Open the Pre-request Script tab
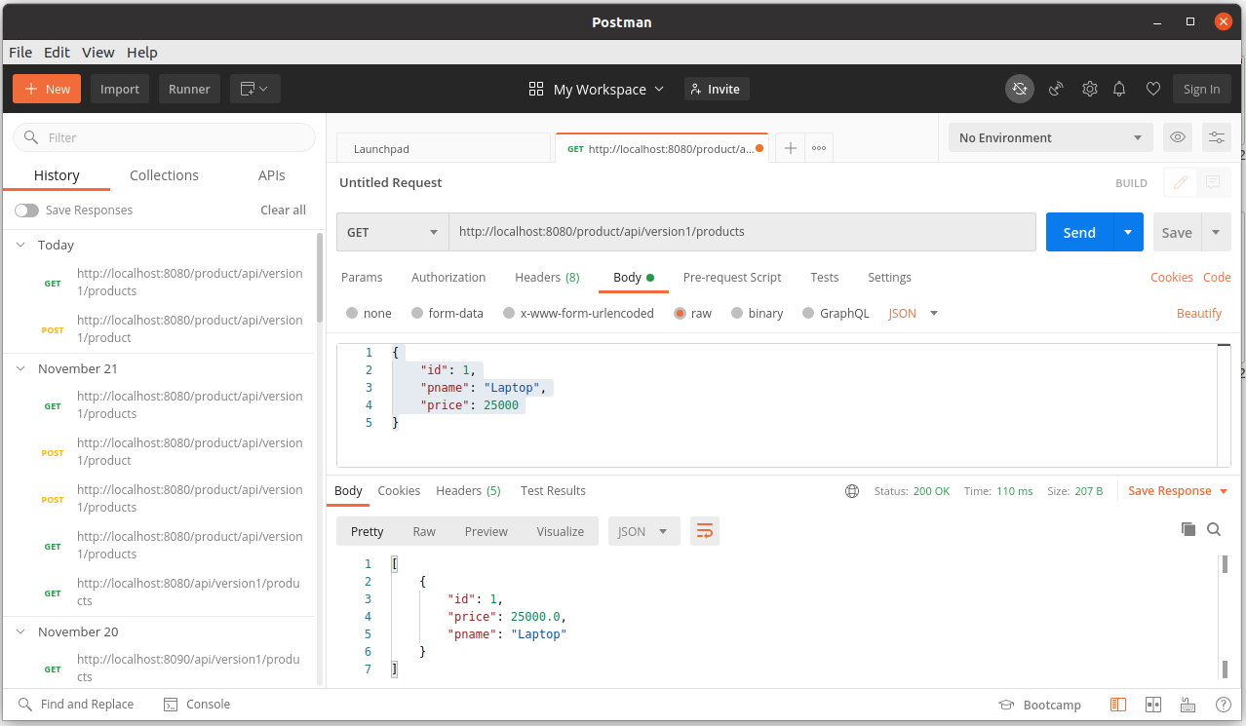This screenshot has height=726, width=1246. (x=731, y=278)
